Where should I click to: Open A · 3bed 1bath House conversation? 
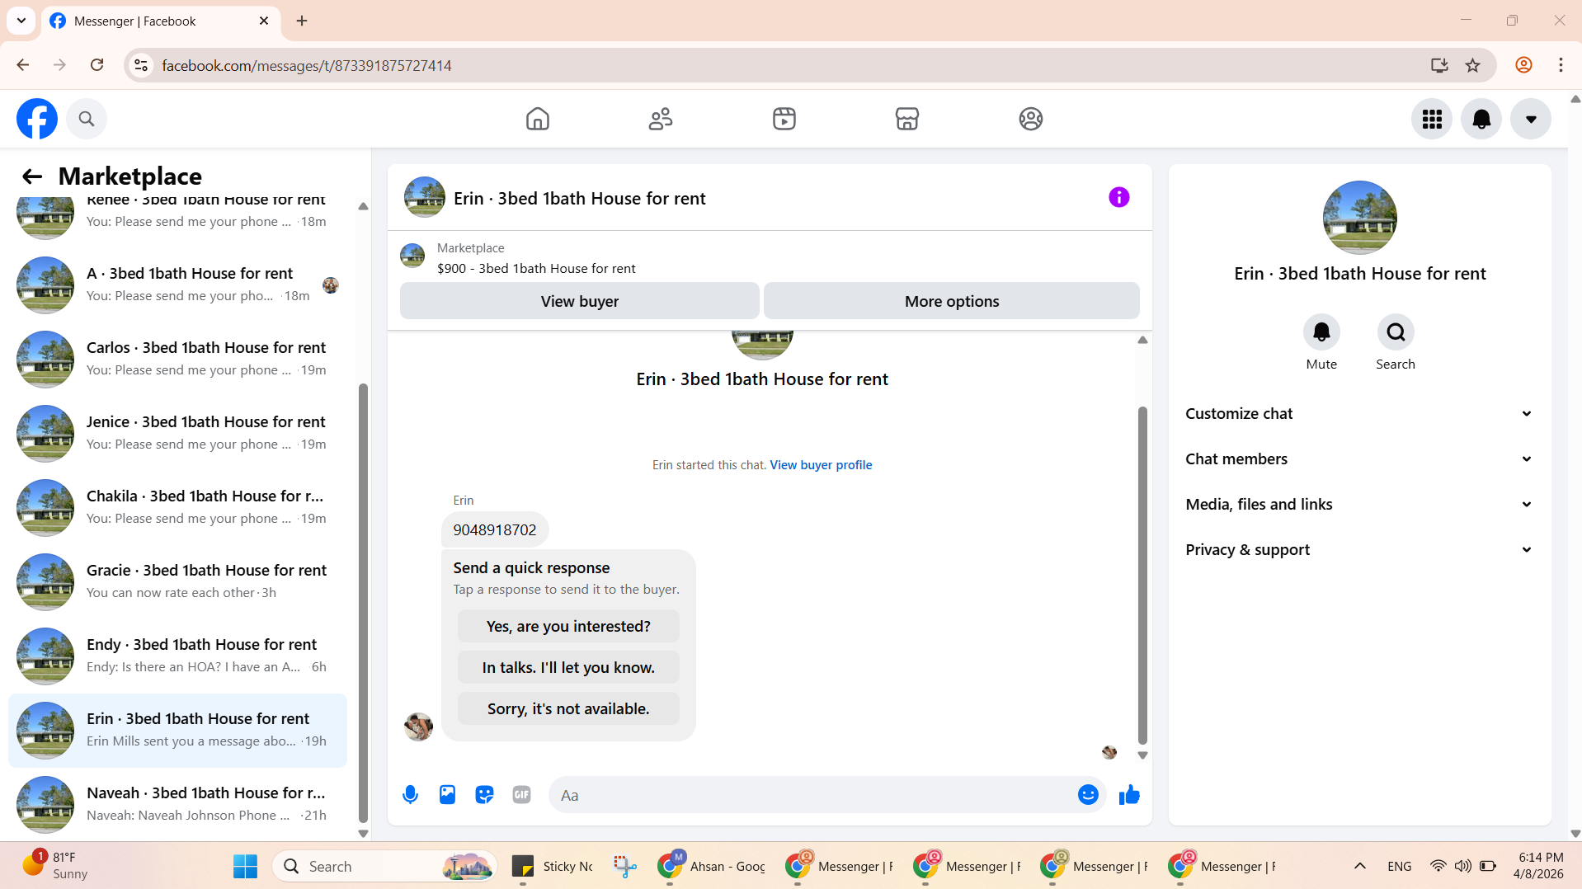tap(177, 285)
